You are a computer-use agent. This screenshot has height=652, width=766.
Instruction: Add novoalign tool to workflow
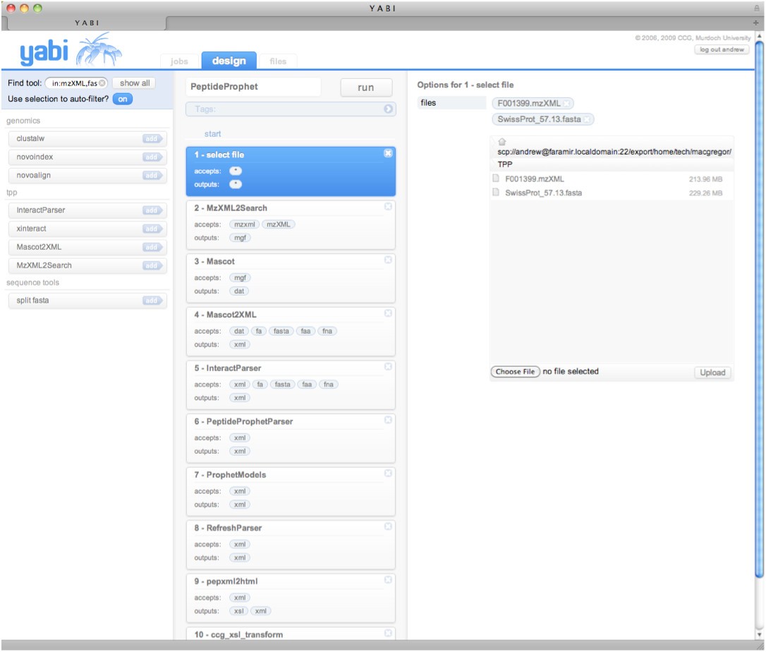[x=152, y=176]
